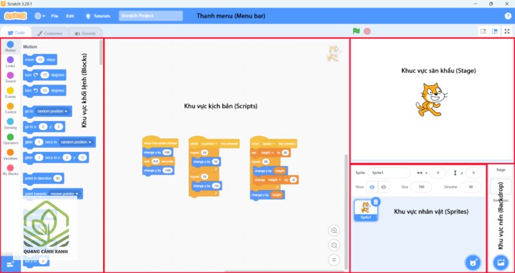
Task: Click the sprite y position field
Action: click(473, 173)
